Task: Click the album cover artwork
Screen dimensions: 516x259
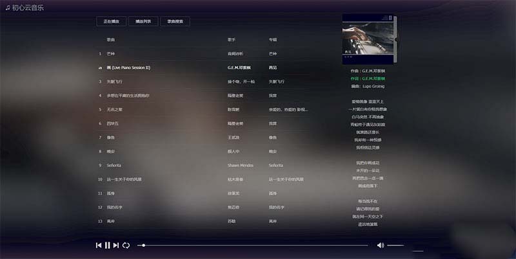Action: click(x=368, y=39)
